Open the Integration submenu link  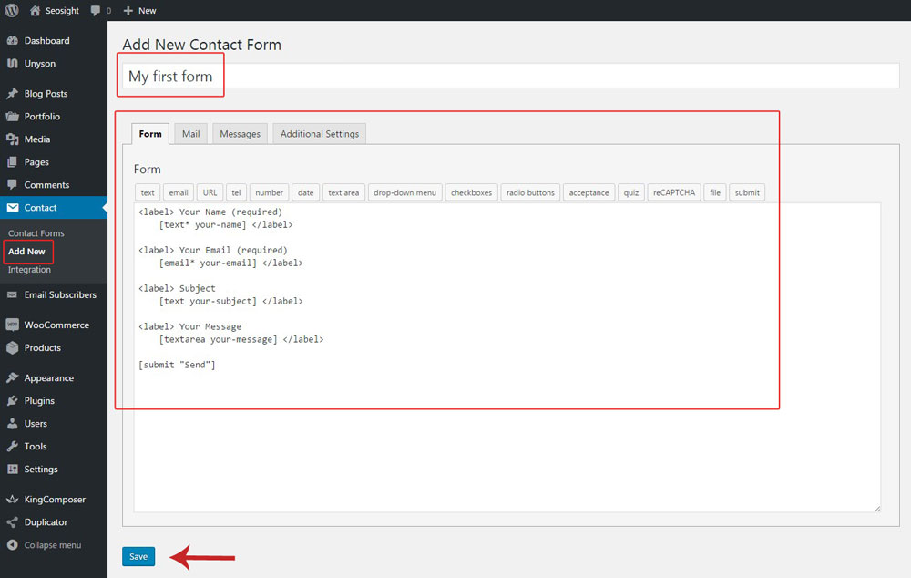[29, 270]
